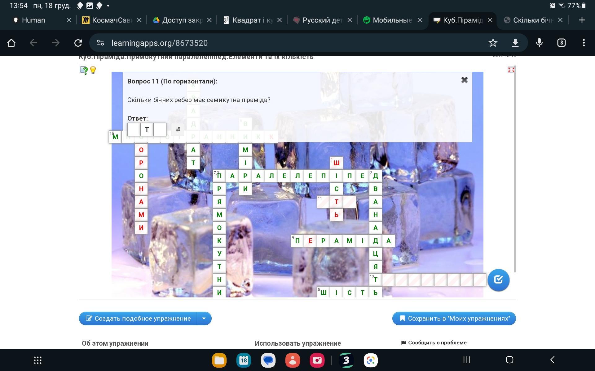The width and height of the screenshot is (595, 371).
Task: Reload the page
Action: point(78,43)
